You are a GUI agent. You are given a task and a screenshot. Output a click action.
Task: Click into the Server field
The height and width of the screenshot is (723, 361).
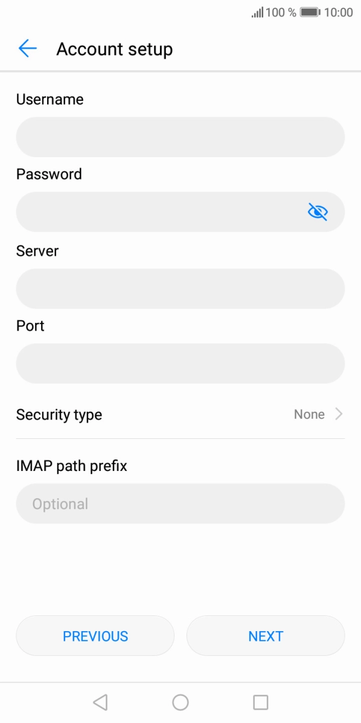180,288
